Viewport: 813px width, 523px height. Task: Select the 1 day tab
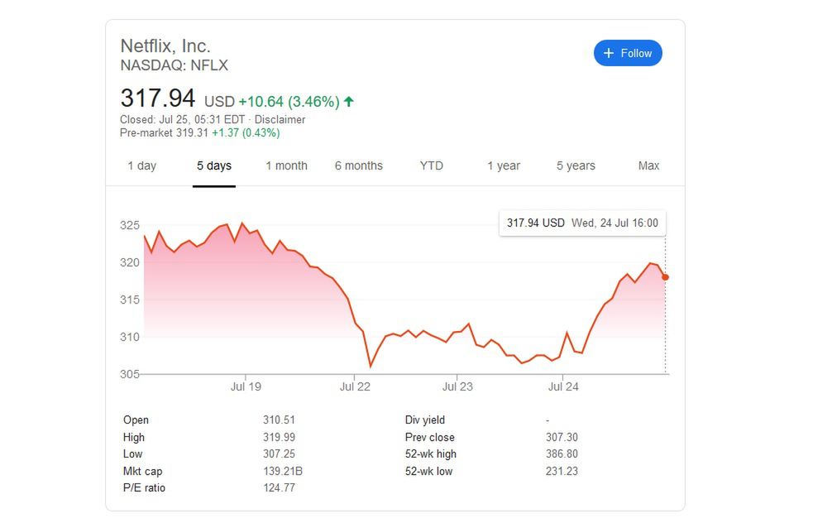pos(141,166)
